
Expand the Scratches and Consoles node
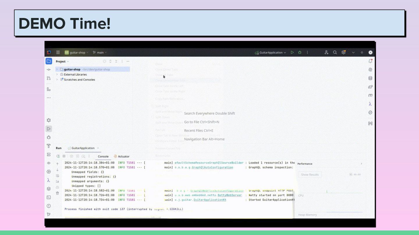point(57,79)
